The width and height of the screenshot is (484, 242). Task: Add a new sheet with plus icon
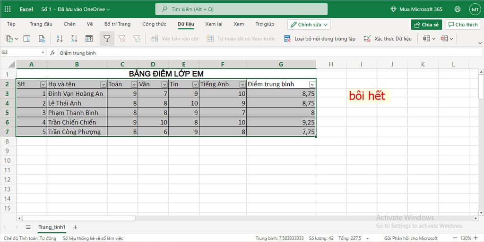point(75,227)
